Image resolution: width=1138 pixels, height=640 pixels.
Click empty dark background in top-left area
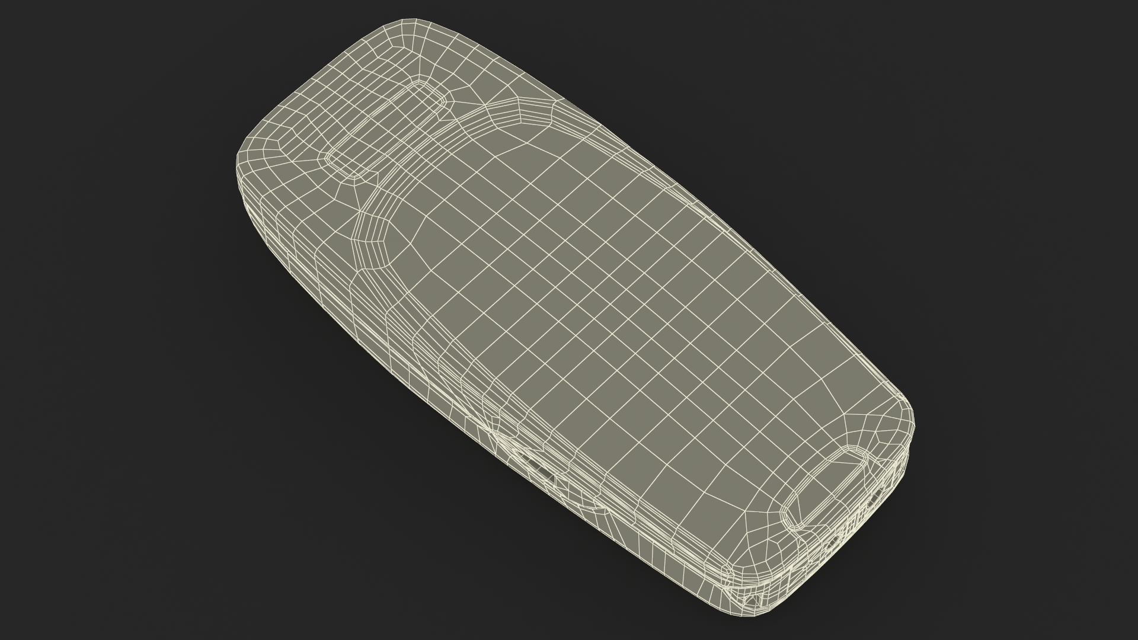pos(119,89)
